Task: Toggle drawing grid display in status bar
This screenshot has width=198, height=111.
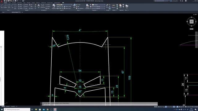Action: pos(159,107)
